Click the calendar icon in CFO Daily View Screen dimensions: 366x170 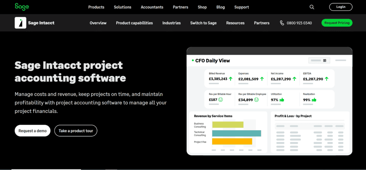pyautogui.click(x=325, y=60)
